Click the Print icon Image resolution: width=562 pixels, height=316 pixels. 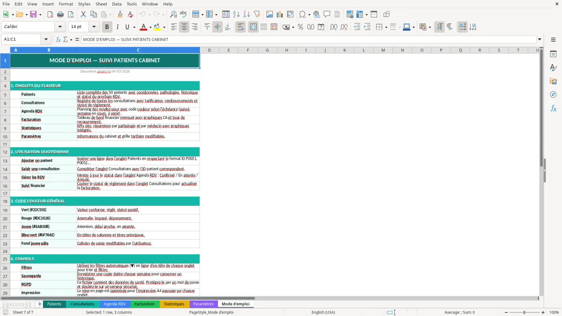tap(60, 15)
